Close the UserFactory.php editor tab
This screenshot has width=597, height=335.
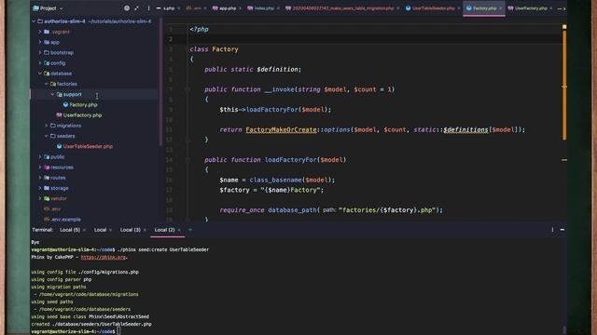[551, 8]
